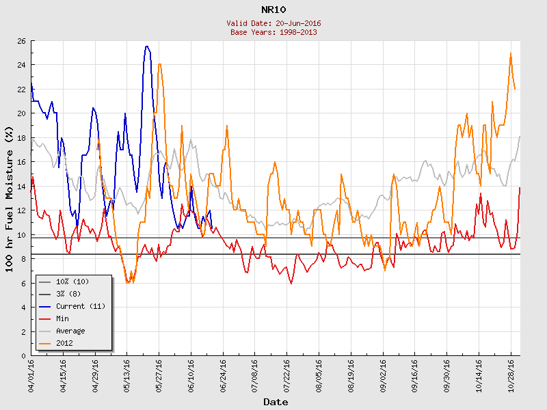
Task: Click the y-axis value 0 label
Action: [x=24, y=356]
